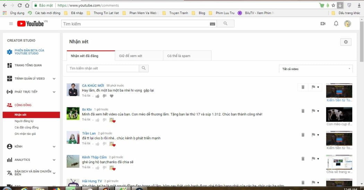Delete the 8x Ktv comment
The width and height of the screenshot is (364, 190).
303,111
